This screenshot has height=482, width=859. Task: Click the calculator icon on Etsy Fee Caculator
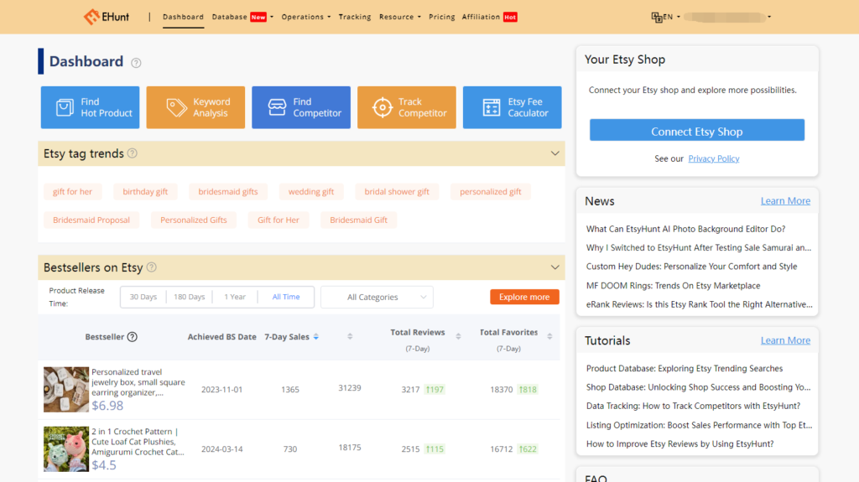(x=492, y=107)
